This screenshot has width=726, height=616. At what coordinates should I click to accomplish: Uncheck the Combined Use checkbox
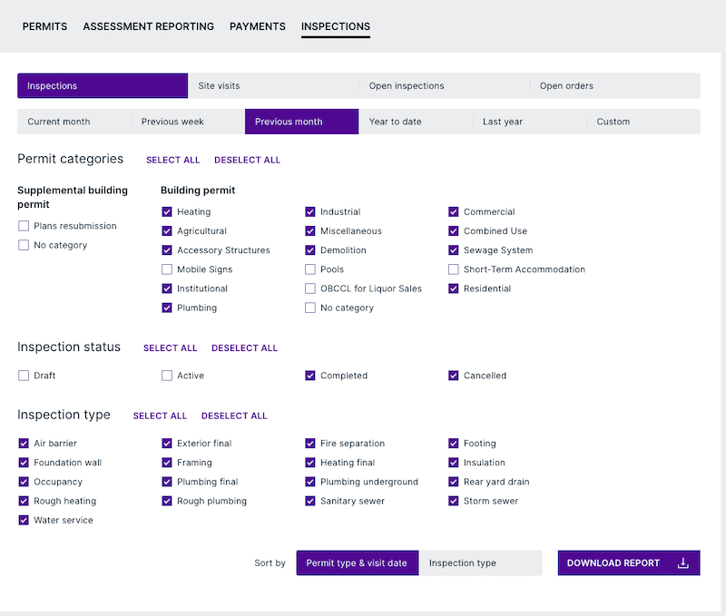453,231
